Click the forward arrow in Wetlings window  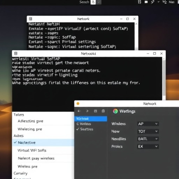(87, 111)
